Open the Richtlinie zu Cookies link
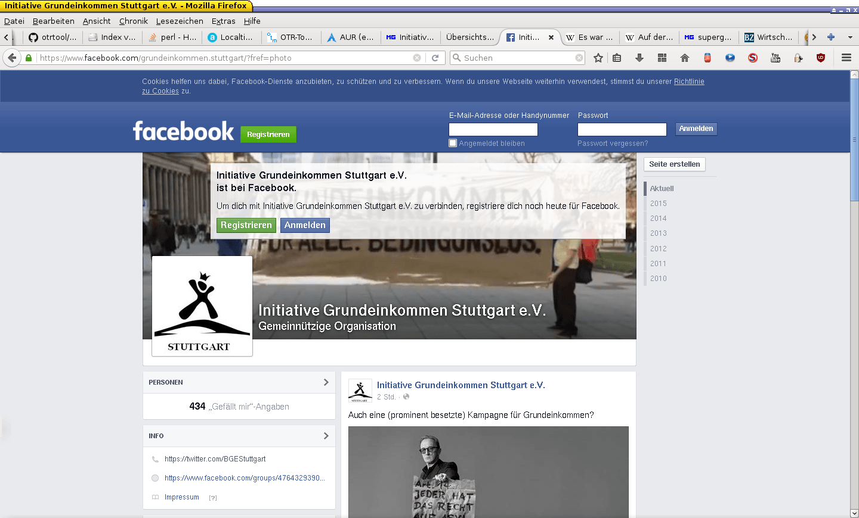 point(688,82)
